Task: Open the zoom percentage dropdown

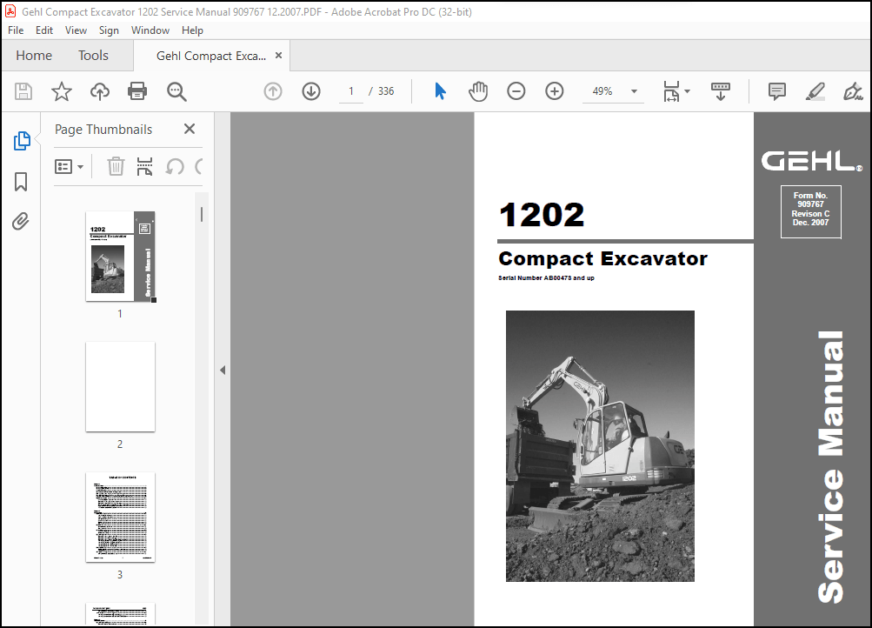Action: [x=633, y=91]
